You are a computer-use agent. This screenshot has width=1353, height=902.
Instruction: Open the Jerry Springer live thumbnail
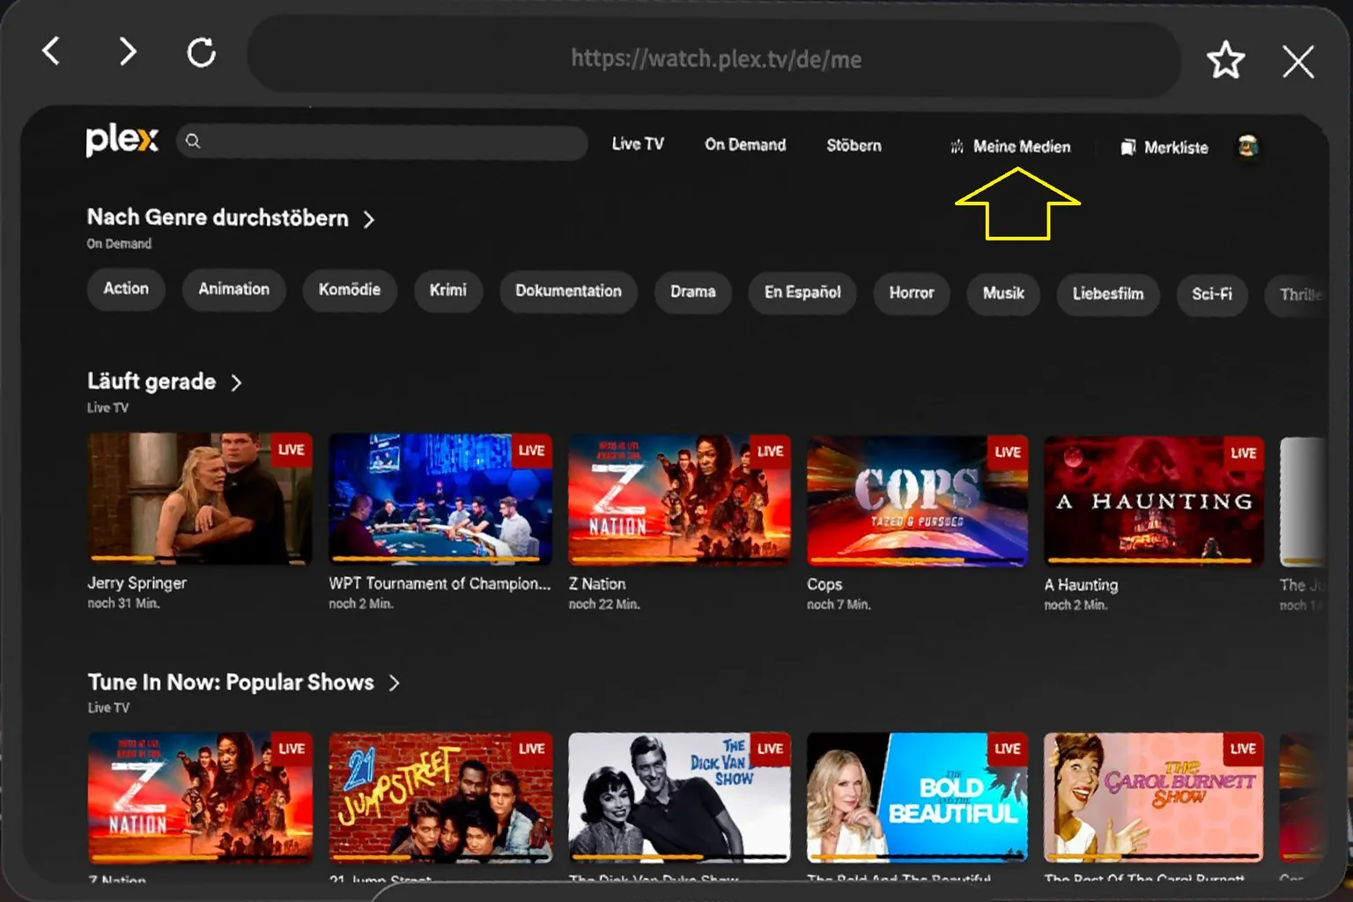tap(200, 499)
